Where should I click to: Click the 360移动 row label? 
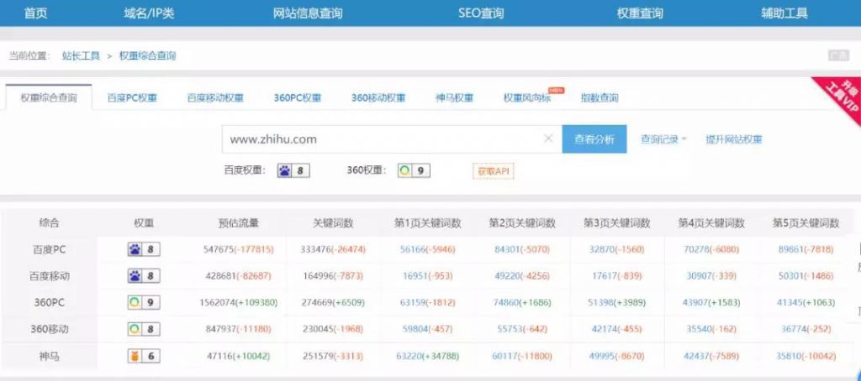pyautogui.click(x=50, y=329)
